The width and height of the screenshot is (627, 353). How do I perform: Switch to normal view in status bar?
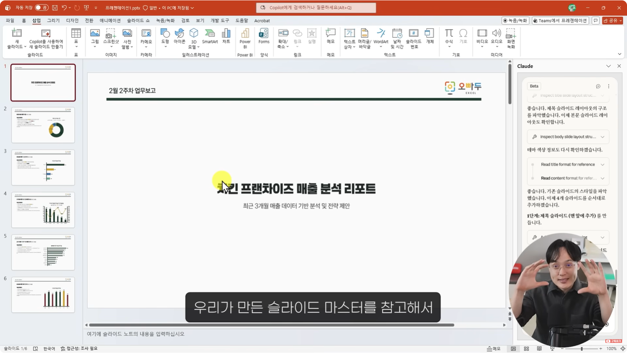coord(513,349)
